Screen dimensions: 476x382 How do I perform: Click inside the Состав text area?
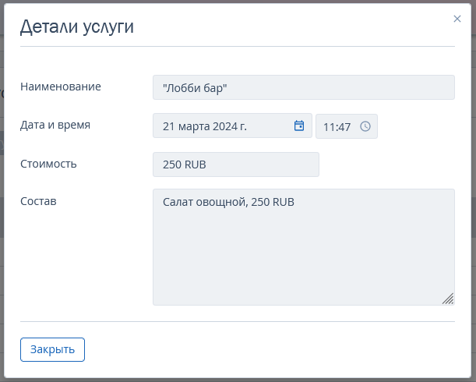point(304,247)
